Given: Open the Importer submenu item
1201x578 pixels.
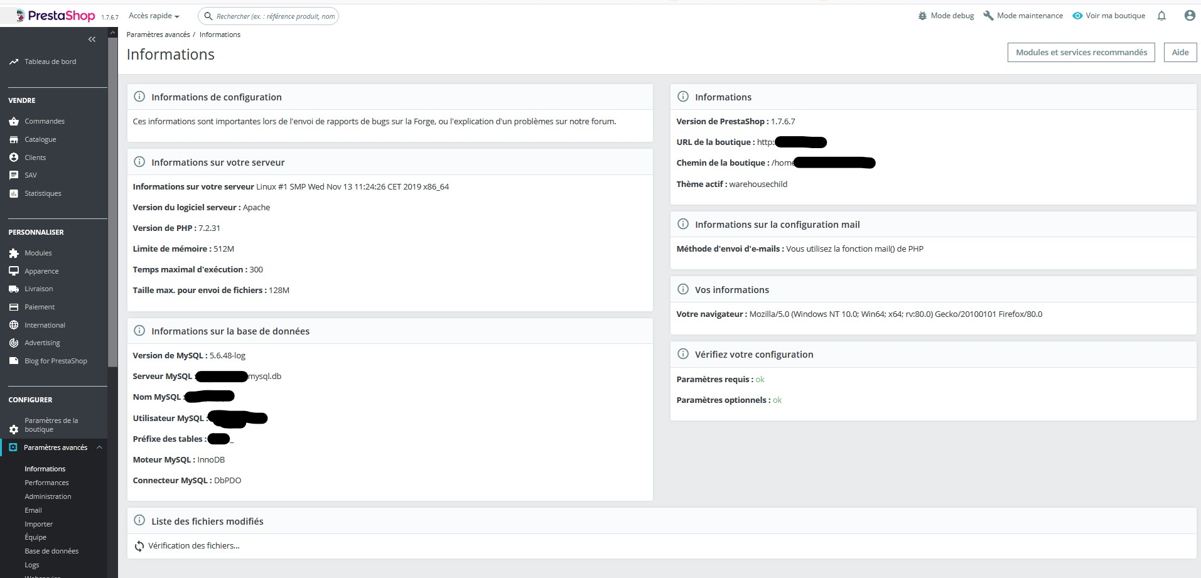Looking at the screenshot, I should (39, 524).
